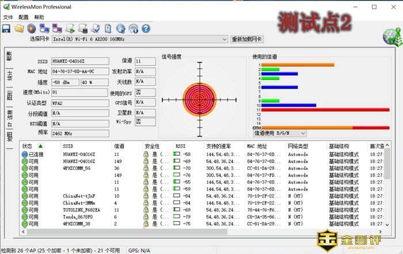Switch to the 统计 side tab

tap(9, 75)
